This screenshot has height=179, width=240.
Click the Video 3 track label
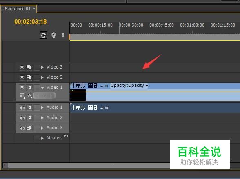(54, 67)
